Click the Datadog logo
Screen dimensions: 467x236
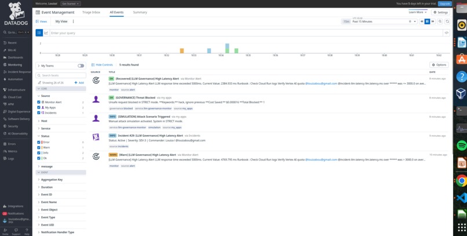point(15,13)
